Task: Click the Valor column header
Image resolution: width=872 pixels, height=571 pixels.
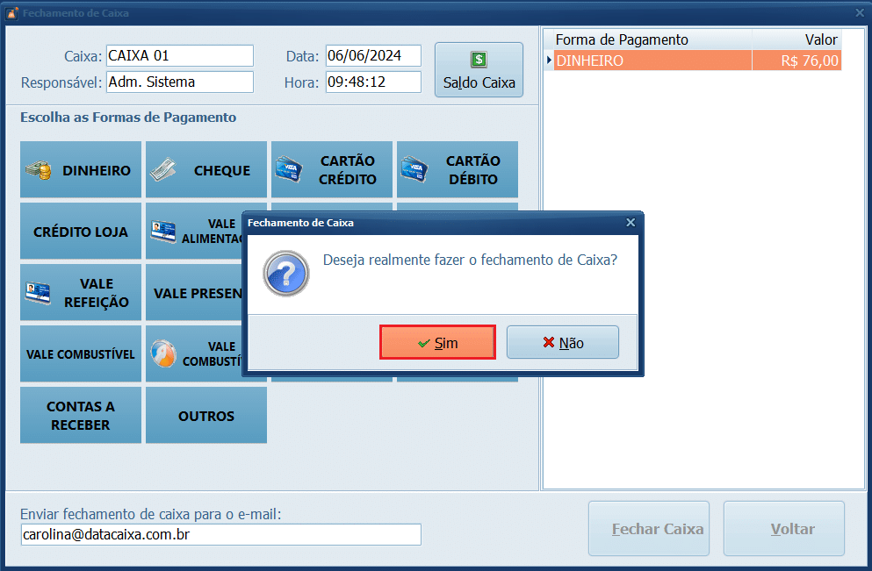Action: (796, 39)
